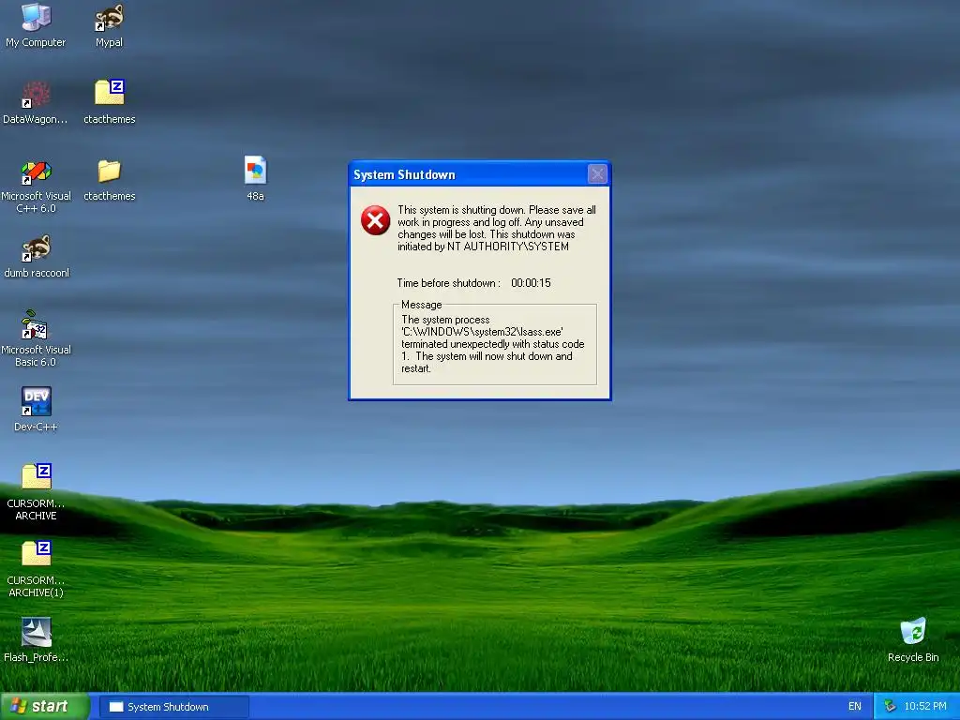Select the CURSORM... ARCHIVE(1) zip icon
This screenshot has width=960, height=720.
[x=36, y=554]
